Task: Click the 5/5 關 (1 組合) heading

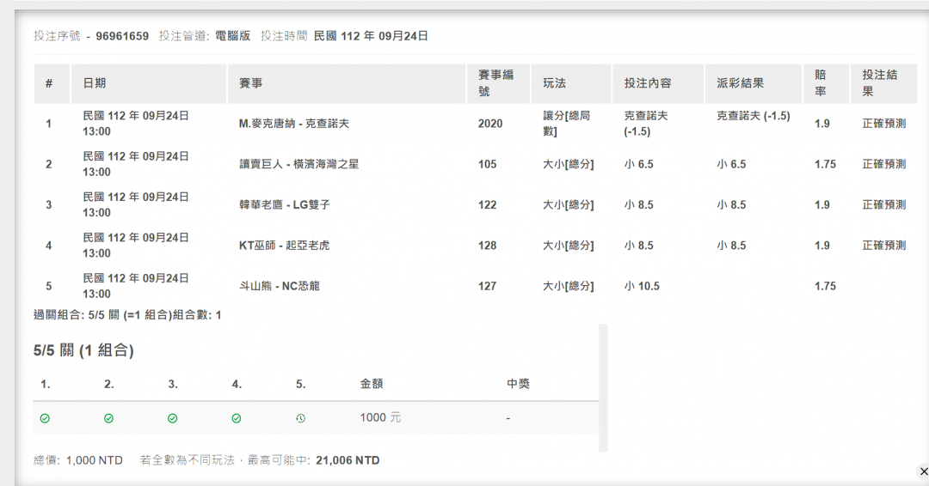Action: (x=83, y=350)
